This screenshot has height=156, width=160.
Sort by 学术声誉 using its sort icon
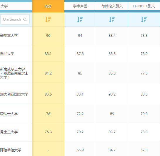(80, 19)
